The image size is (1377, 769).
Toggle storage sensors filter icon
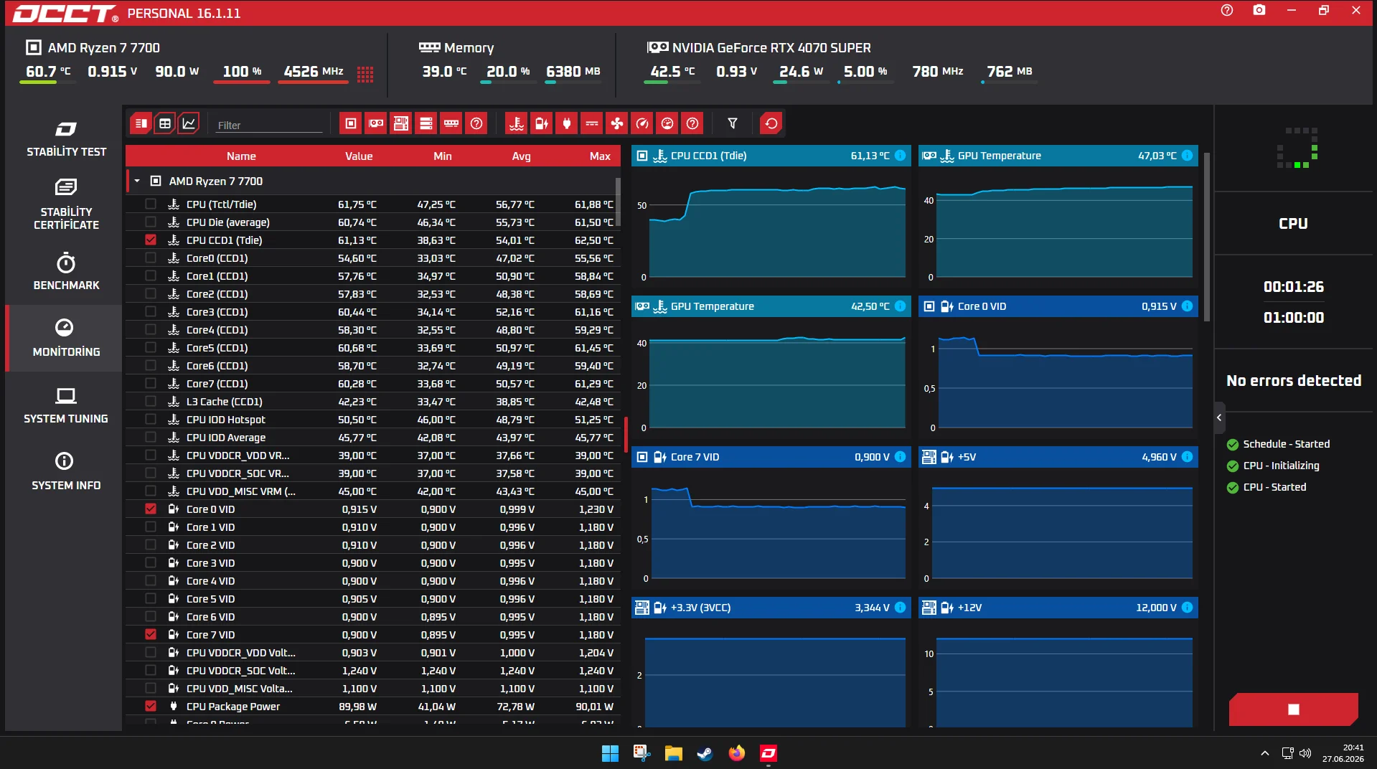pyautogui.click(x=426, y=123)
